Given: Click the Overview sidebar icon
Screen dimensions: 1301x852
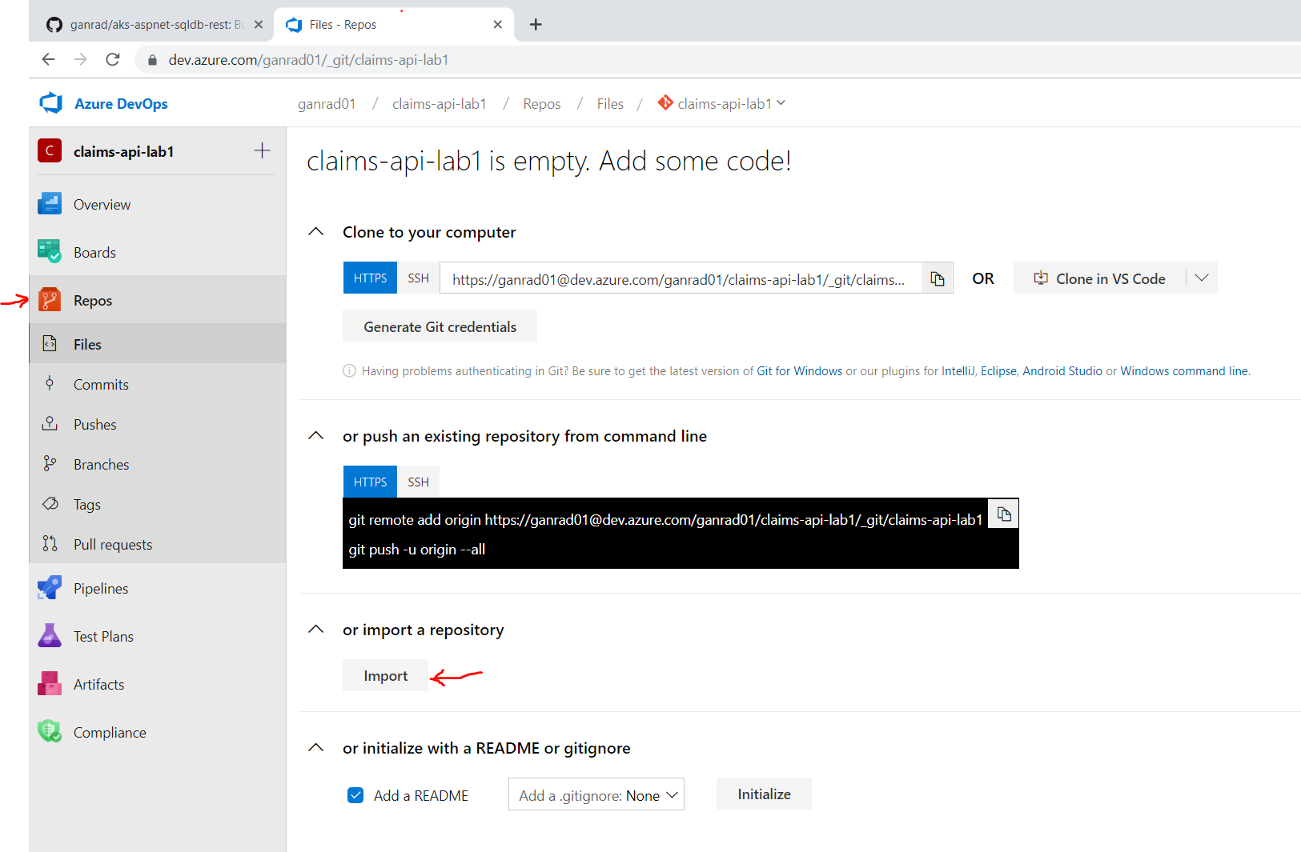Looking at the screenshot, I should pyautogui.click(x=50, y=204).
